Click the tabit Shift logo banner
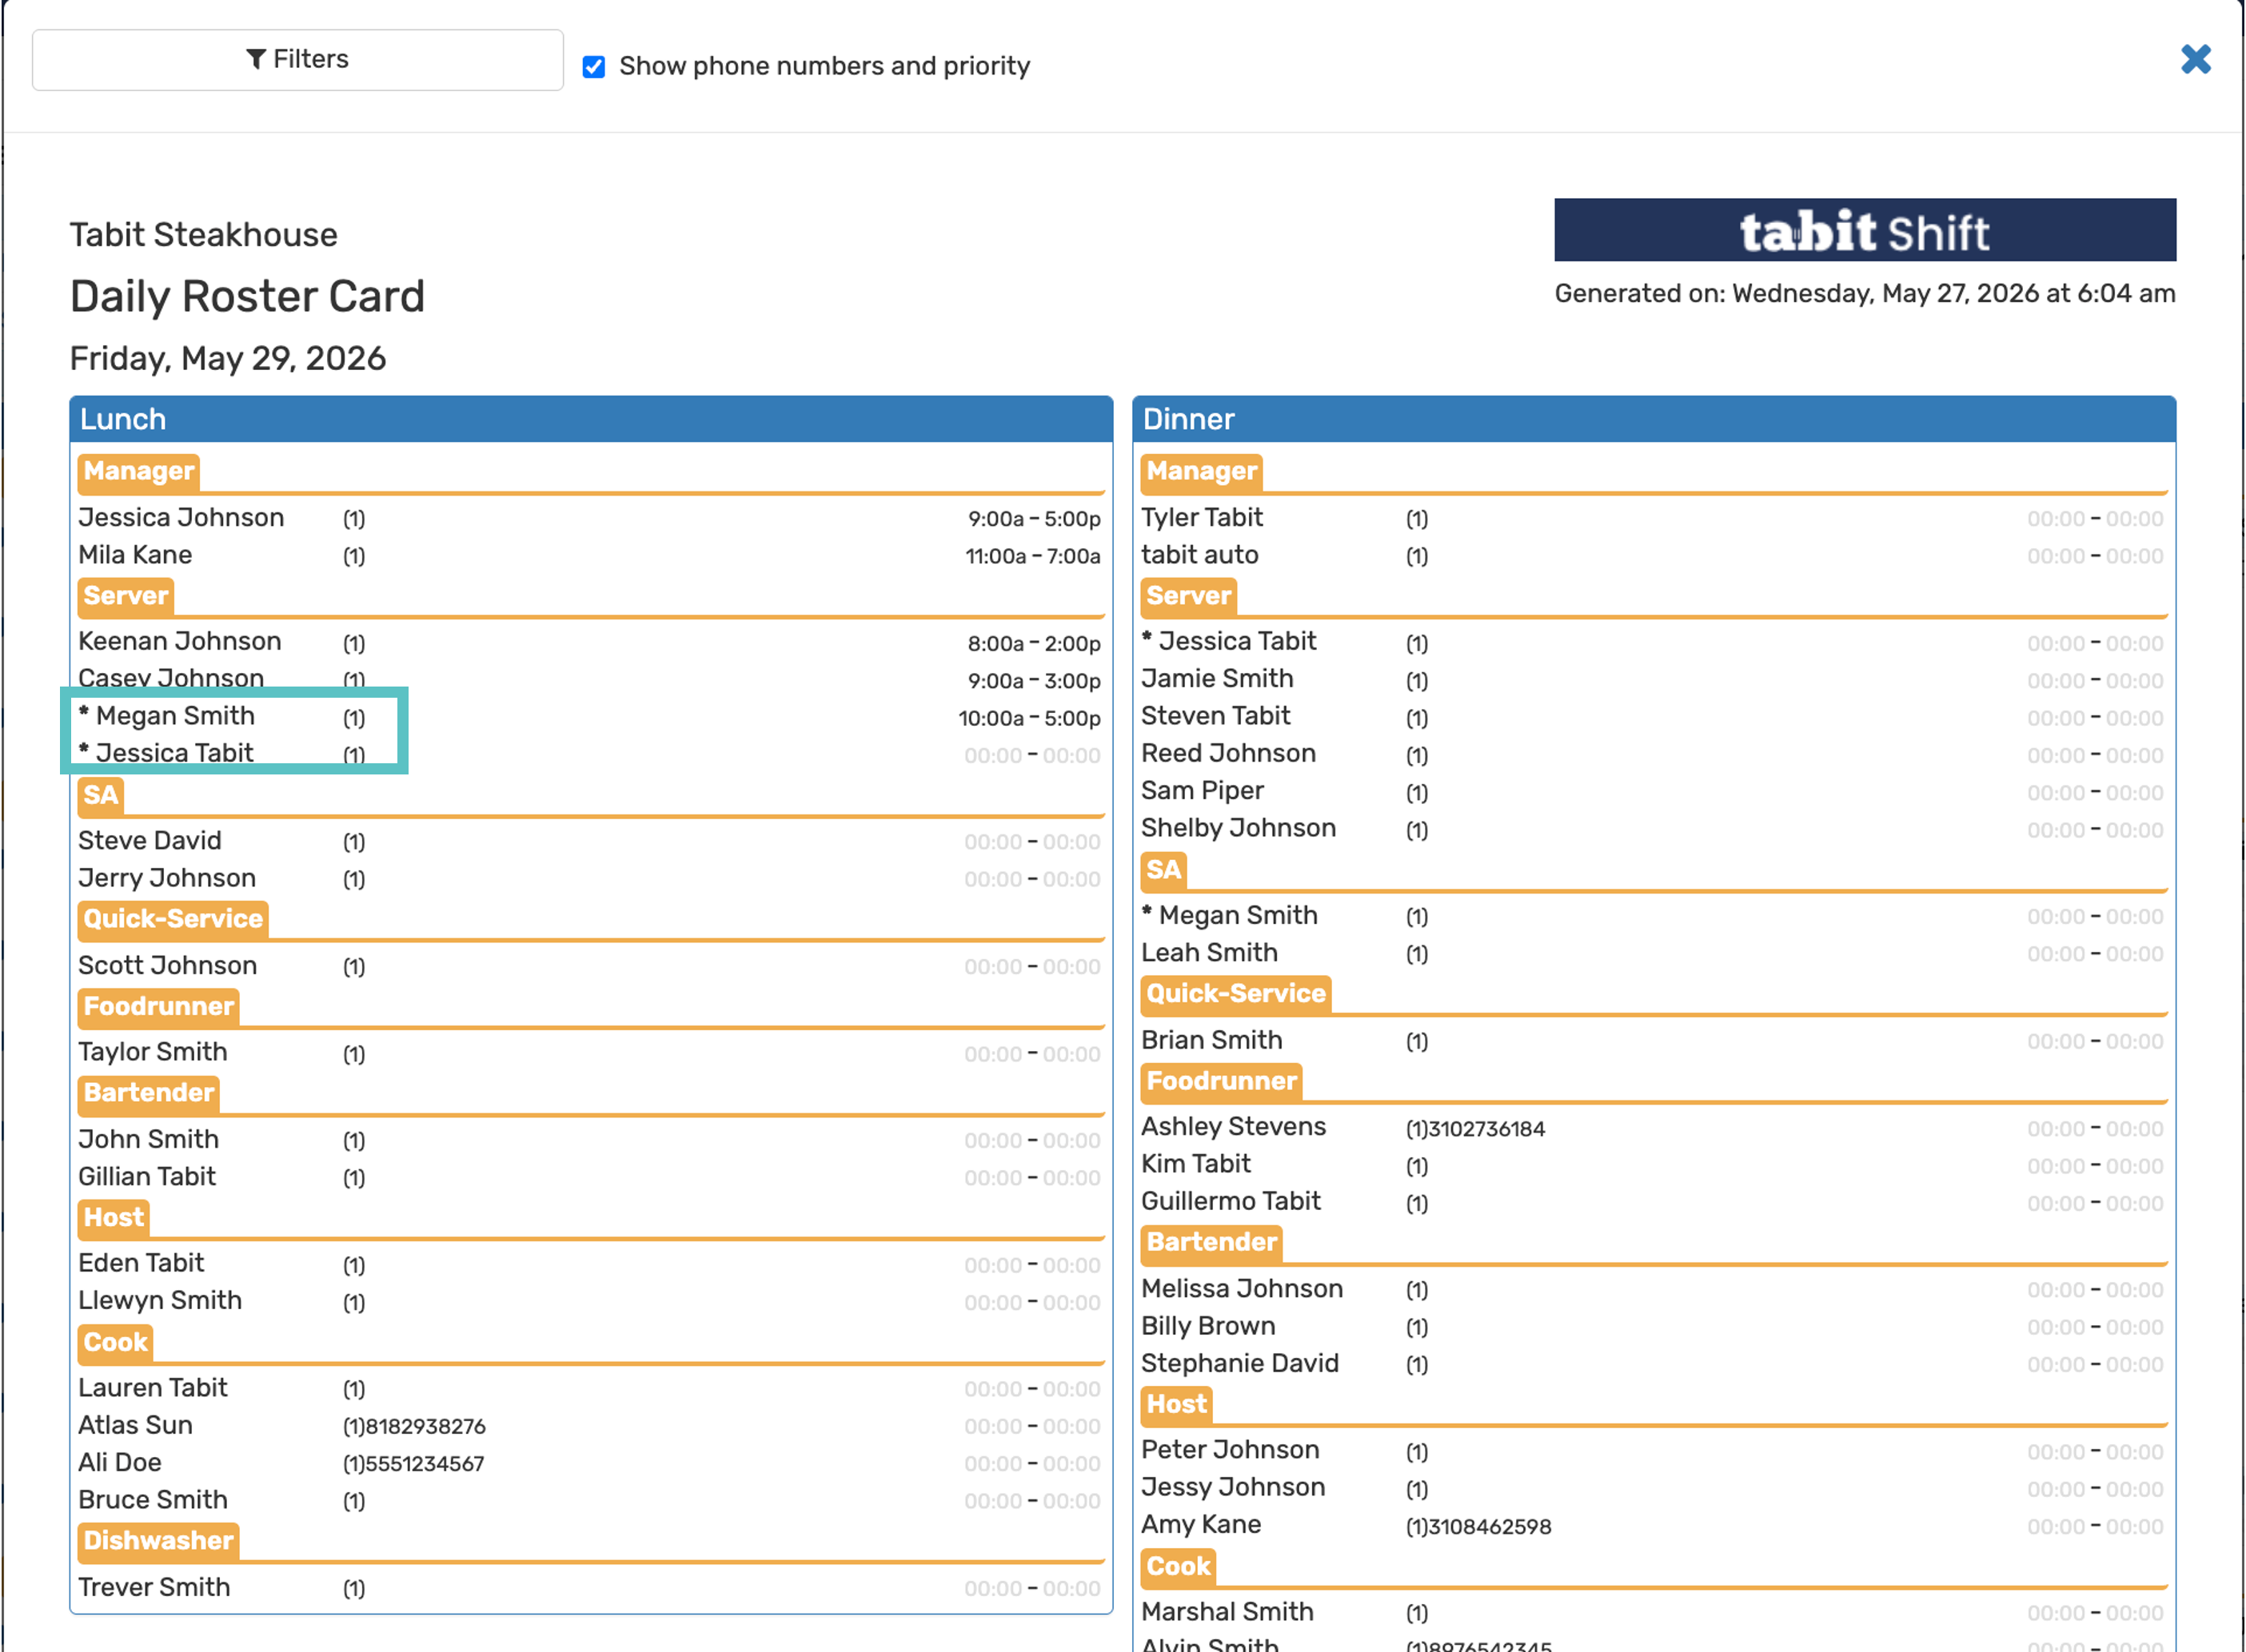2246x1652 pixels. (1865, 230)
